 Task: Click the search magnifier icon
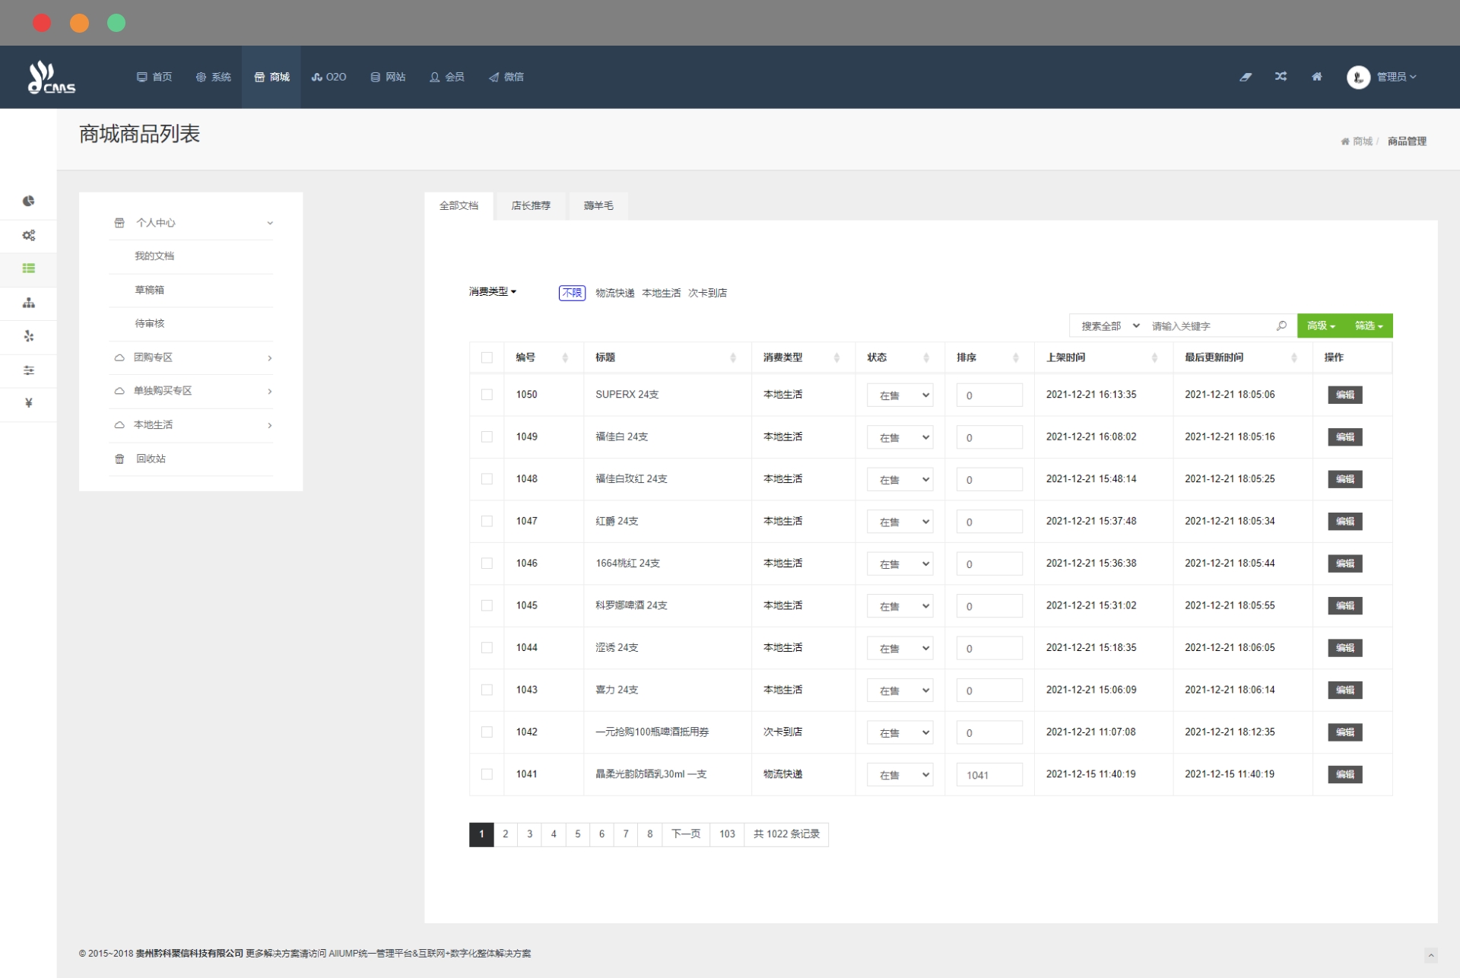(x=1281, y=325)
